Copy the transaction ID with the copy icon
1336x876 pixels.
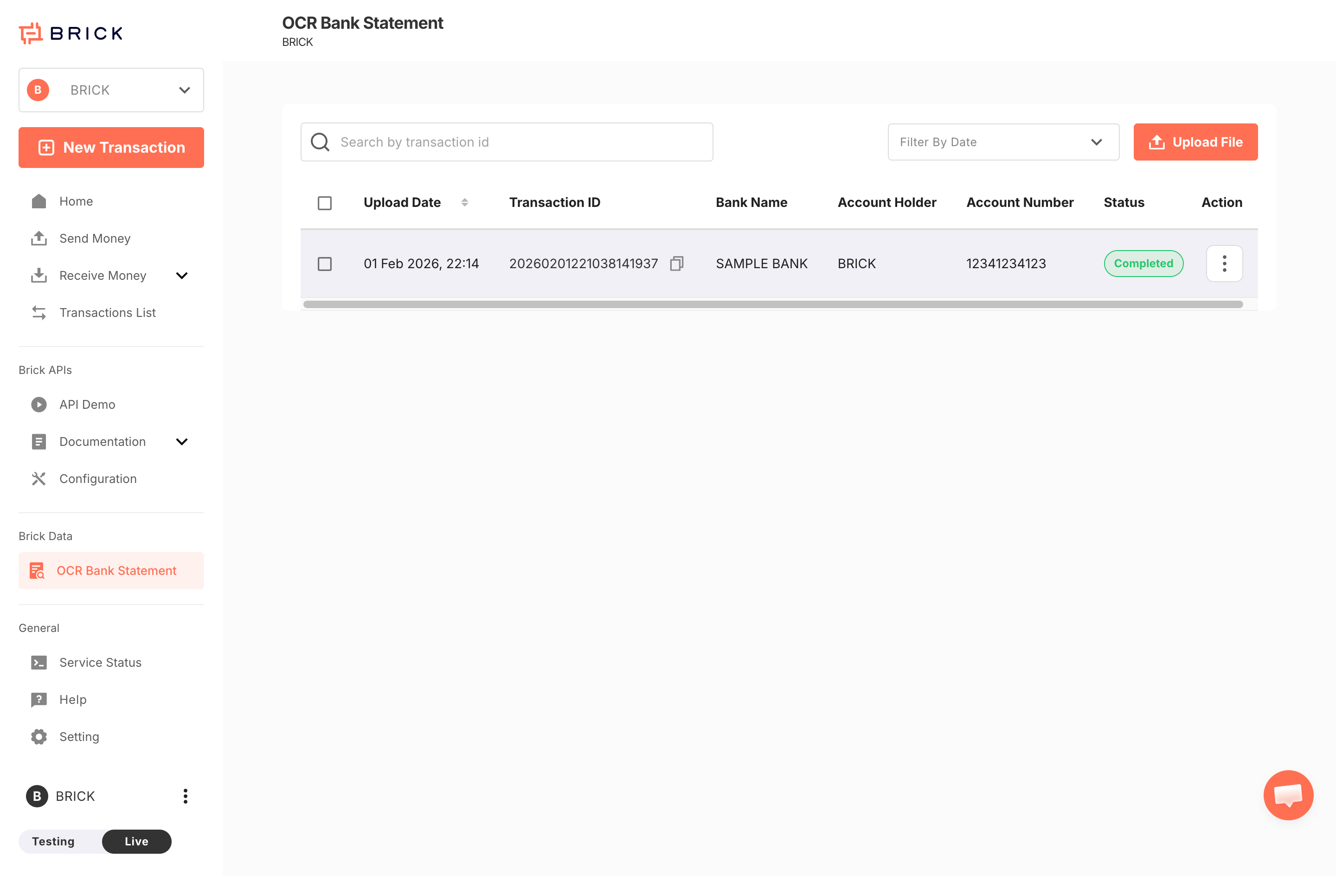(676, 264)
